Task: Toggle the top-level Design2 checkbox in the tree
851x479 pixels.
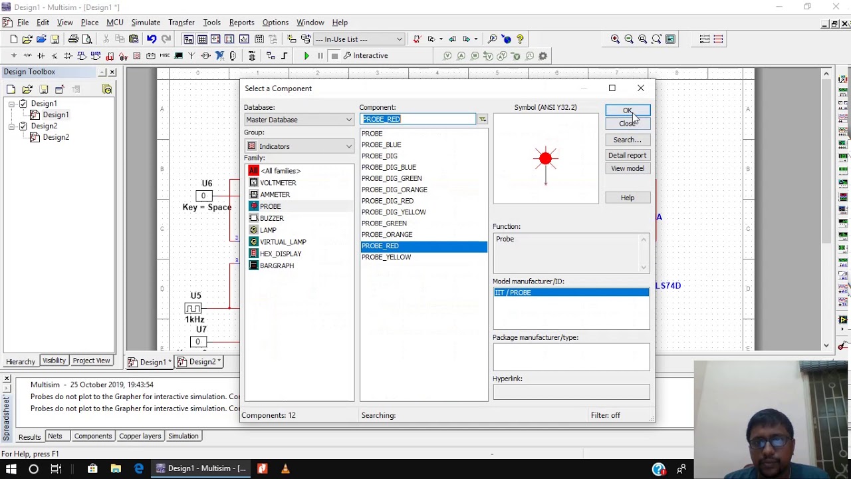Action: [x=23, y=126]
